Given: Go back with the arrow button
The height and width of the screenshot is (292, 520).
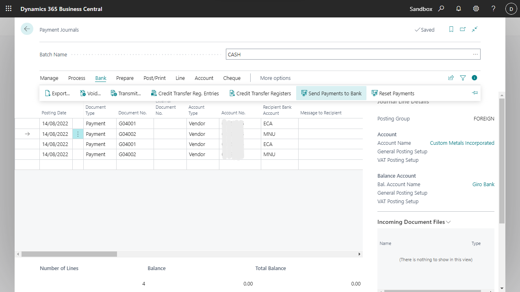Looking at the screenshot, I should pos(27,29).
